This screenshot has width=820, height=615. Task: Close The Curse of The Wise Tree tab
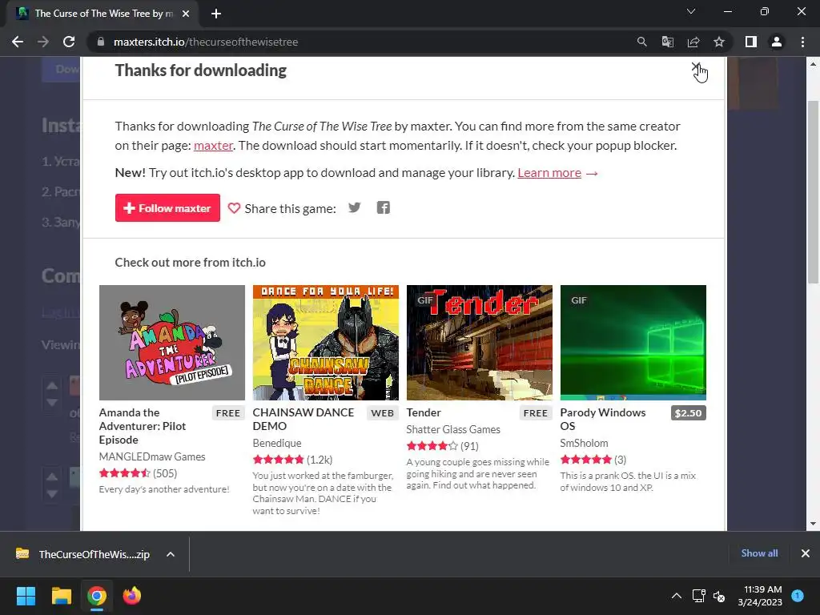[186, 14]
